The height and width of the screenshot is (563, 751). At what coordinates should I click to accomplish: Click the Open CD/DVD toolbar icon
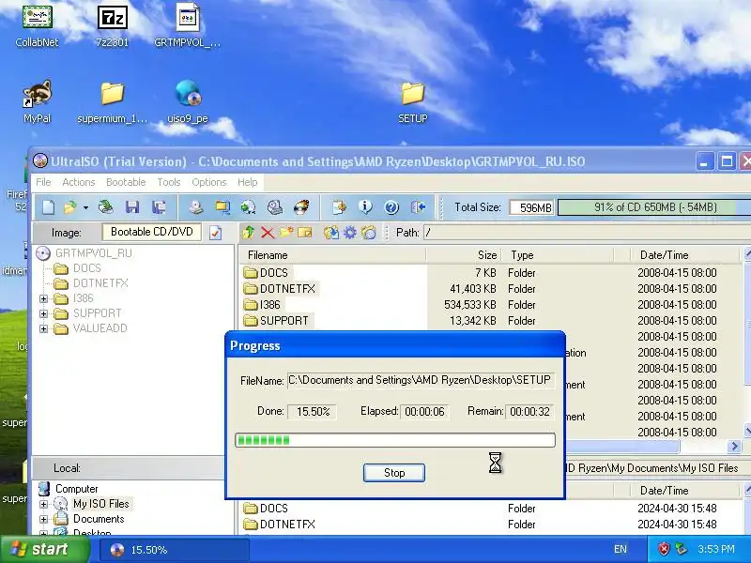click(x=106, y=207)
